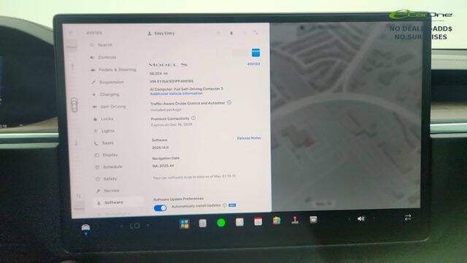Image resolution: width=467 pixels, height=263 pixels.
Task: Open Additional Vehicle Information link
Action: tap(177, 94)
